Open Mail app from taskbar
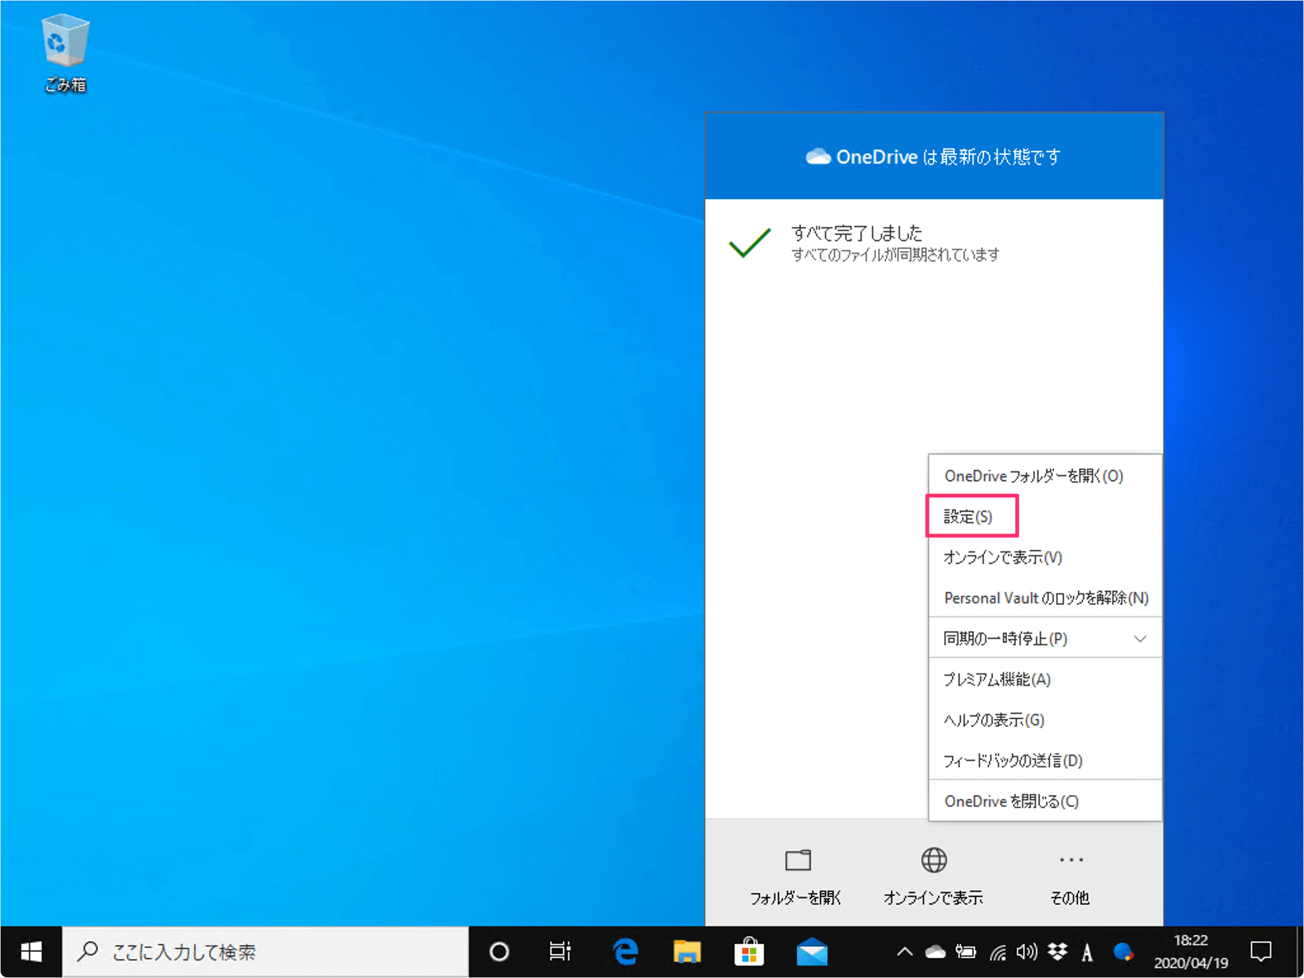 [812, 951]
